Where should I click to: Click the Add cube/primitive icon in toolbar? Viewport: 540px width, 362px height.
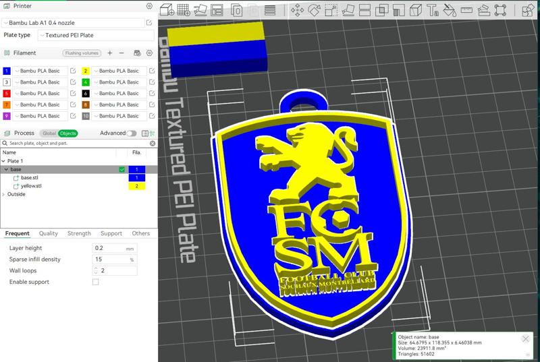tap(166, 10)
